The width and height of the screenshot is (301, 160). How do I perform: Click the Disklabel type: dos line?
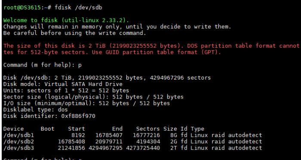point(36,110)
